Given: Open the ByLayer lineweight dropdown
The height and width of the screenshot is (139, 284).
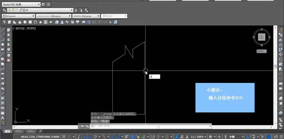Looking at the screenshot, I should coord(86,16).
